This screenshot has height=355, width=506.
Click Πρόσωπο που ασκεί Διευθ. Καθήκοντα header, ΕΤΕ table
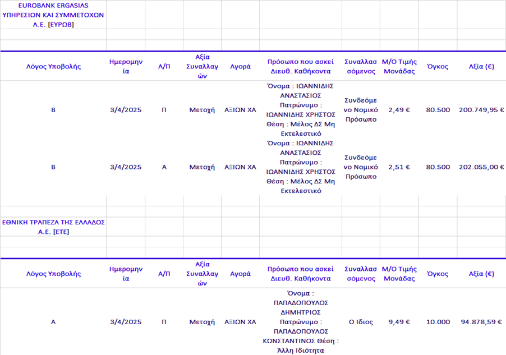[x=301, y=274]
